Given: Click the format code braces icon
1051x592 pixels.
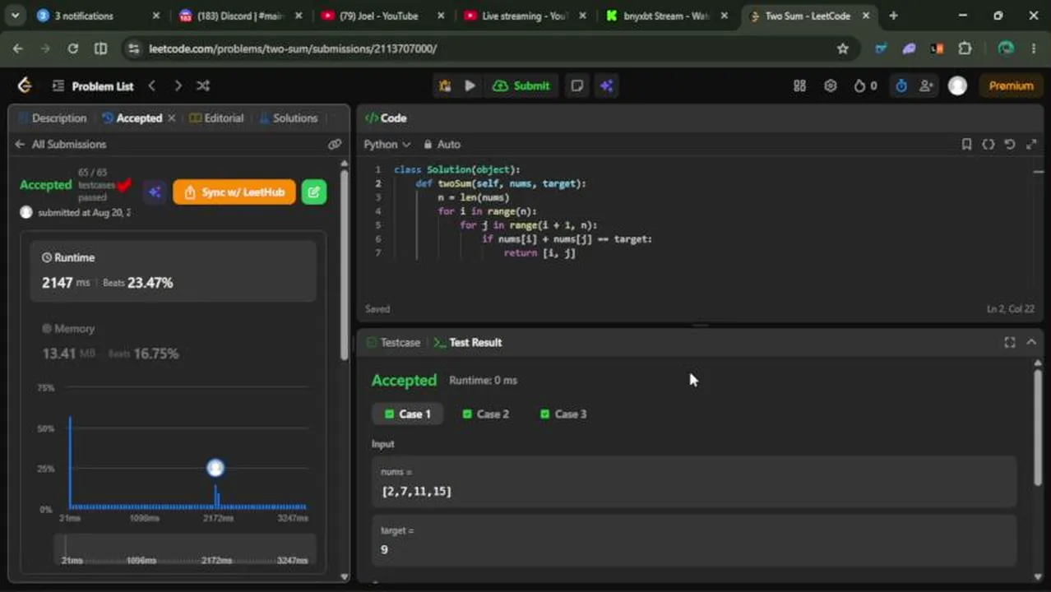Looking at the screenshot, I should (988, 144).
